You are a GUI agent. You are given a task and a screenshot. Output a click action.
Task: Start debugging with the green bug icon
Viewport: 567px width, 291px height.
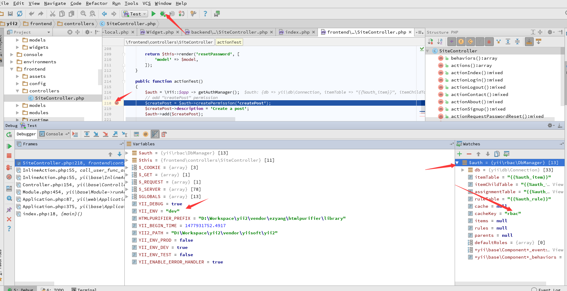[163, 14]
